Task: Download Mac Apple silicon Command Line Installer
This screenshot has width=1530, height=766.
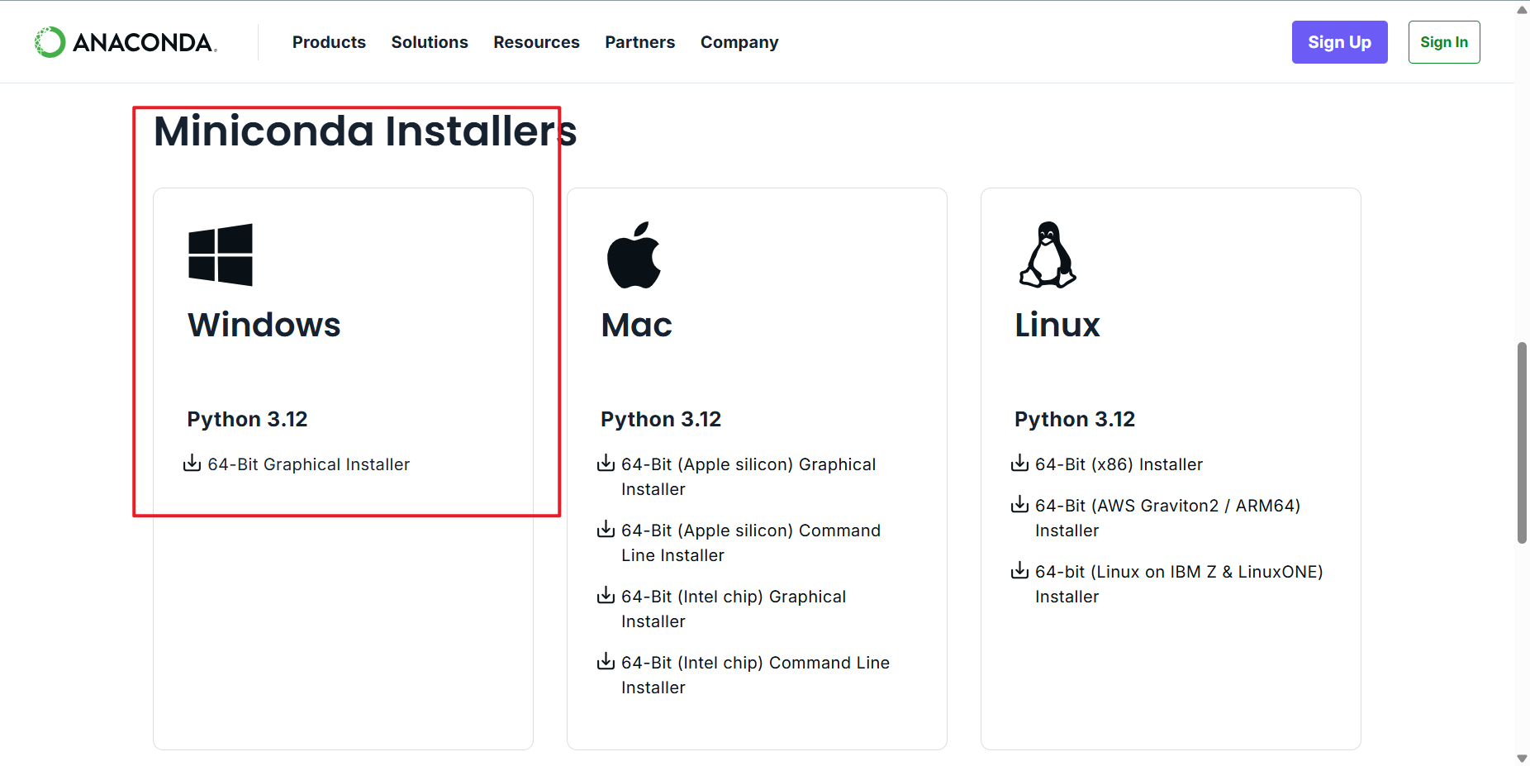Action: (751, 543)
